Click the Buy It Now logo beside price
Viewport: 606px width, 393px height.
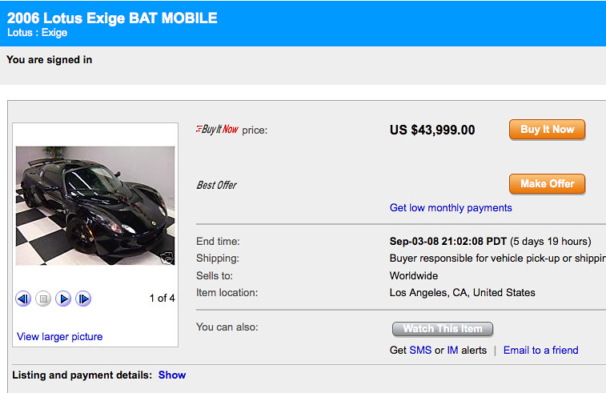coord(217,129)
